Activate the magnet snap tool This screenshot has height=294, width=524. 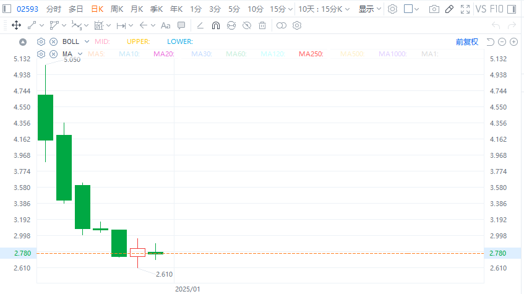click(215, 25)
